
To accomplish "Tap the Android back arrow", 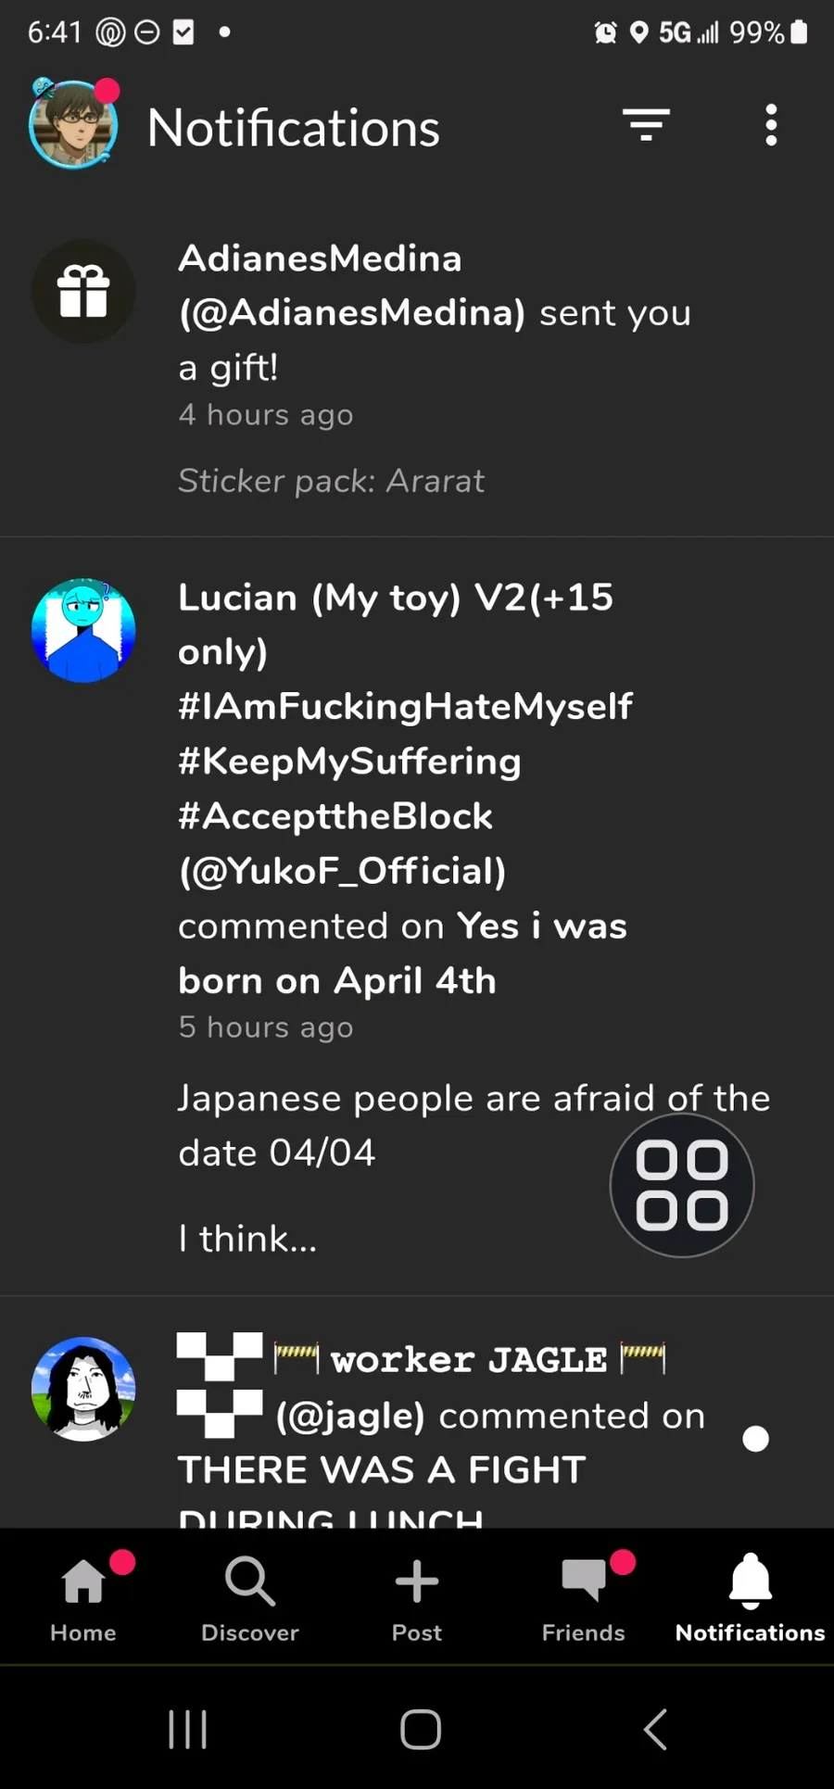I will [x=655, y=1730].
